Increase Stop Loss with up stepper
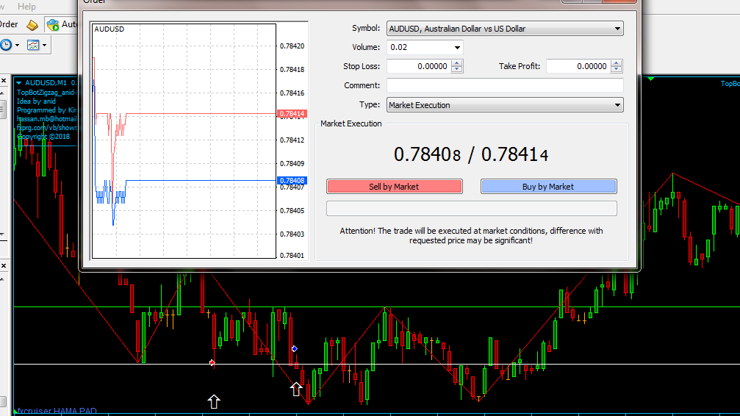 [457, 63]
